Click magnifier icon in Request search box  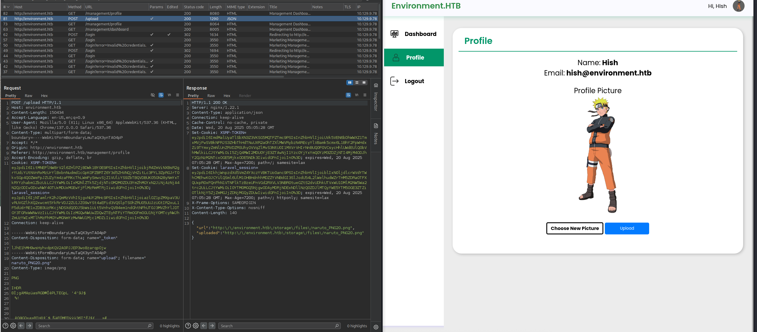150,326
